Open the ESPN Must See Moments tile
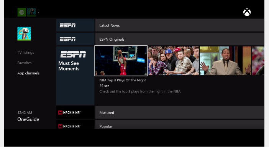The width and height of the screenshot is (269, 147). pos(75,76)
